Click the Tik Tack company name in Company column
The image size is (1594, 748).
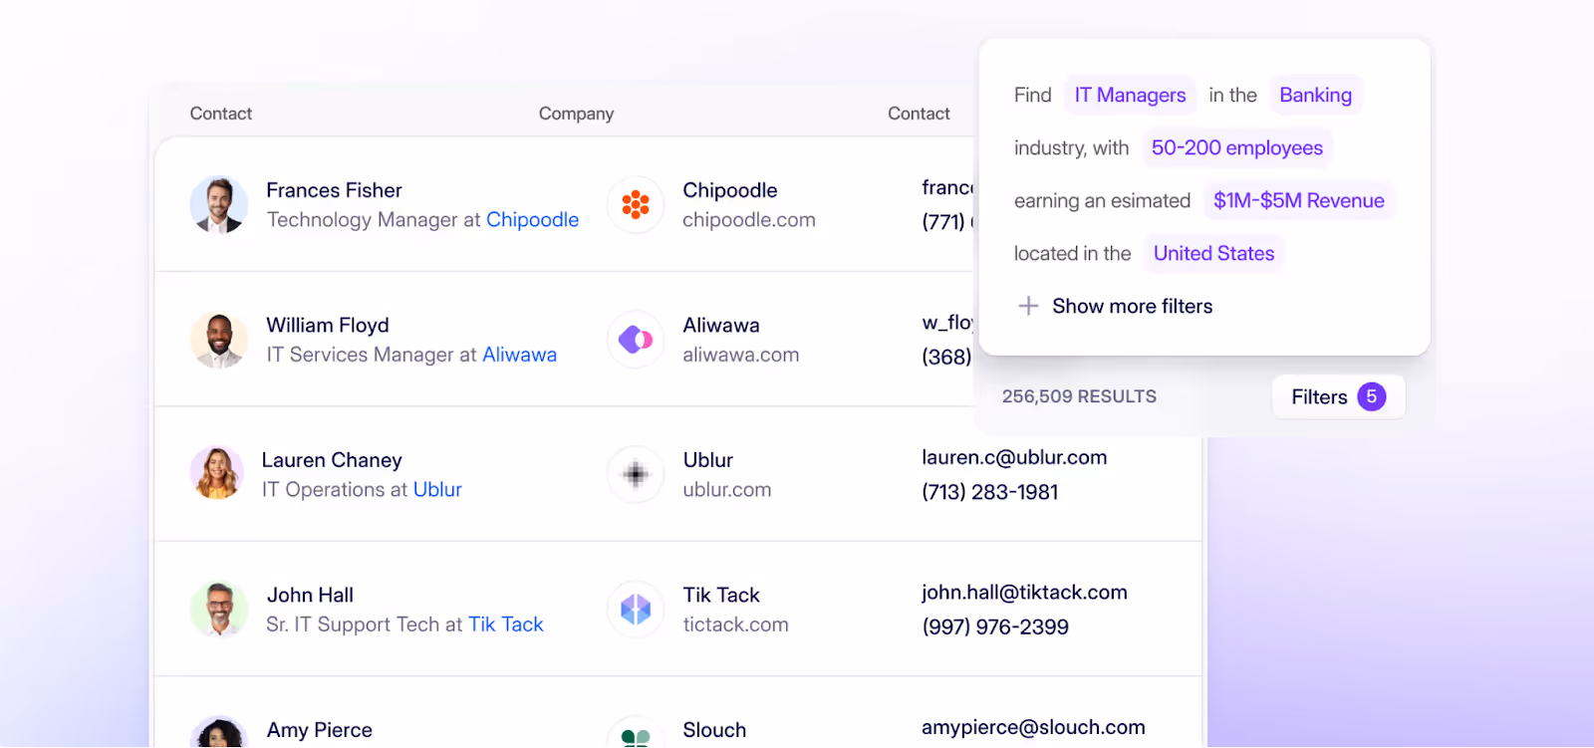coord(720,596)
